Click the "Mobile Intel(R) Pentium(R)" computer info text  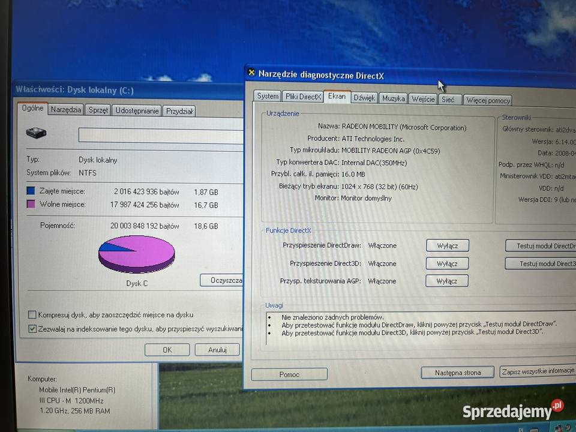tap(77, 390)
